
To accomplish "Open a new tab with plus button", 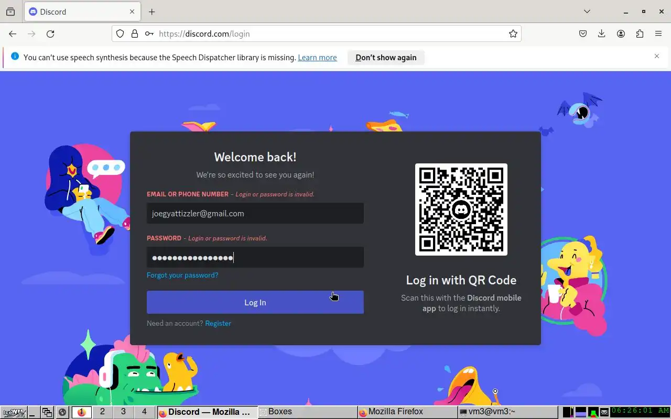I will [x=152, y=12].
